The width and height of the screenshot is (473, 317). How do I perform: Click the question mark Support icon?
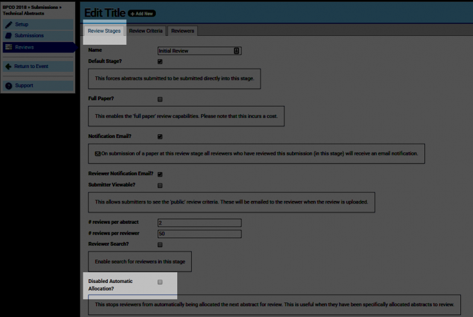9,86
